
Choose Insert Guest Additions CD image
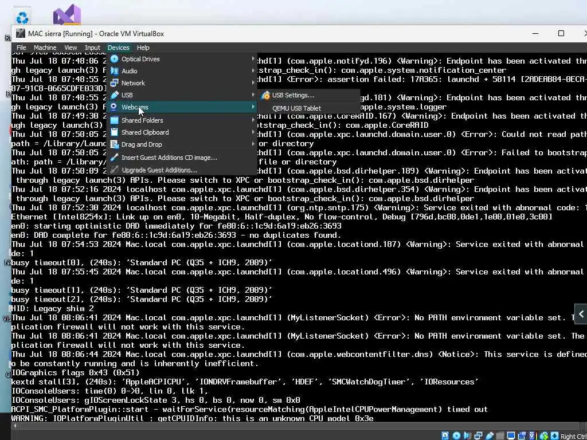(182, 158)
